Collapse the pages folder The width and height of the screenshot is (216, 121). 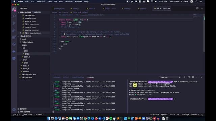pyautogui.click(x=21, y=45)
